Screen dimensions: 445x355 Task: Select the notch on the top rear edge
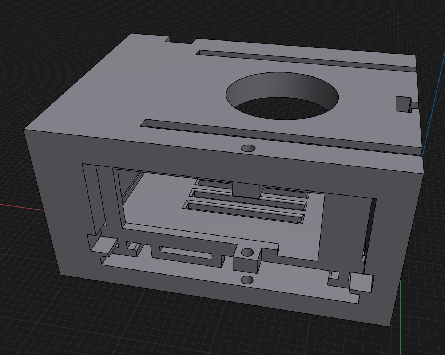click(181, 39)
